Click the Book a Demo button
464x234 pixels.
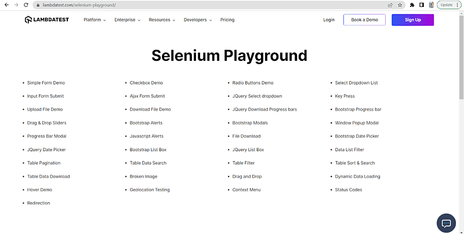[x=365, y=20]
